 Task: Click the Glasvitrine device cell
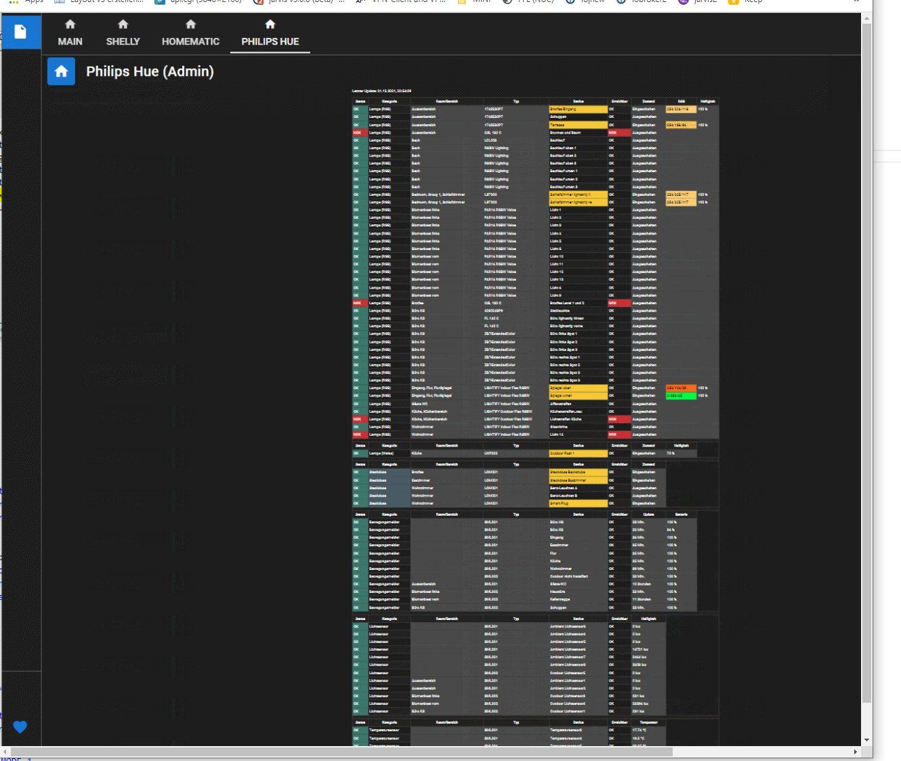tap(578, 427)
